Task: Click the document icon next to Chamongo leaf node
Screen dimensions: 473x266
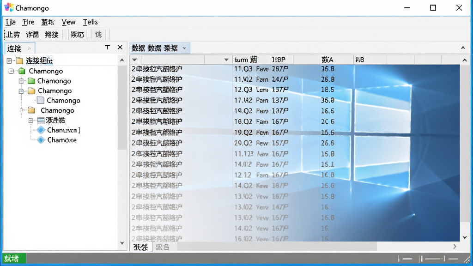Action: point(41,100)
